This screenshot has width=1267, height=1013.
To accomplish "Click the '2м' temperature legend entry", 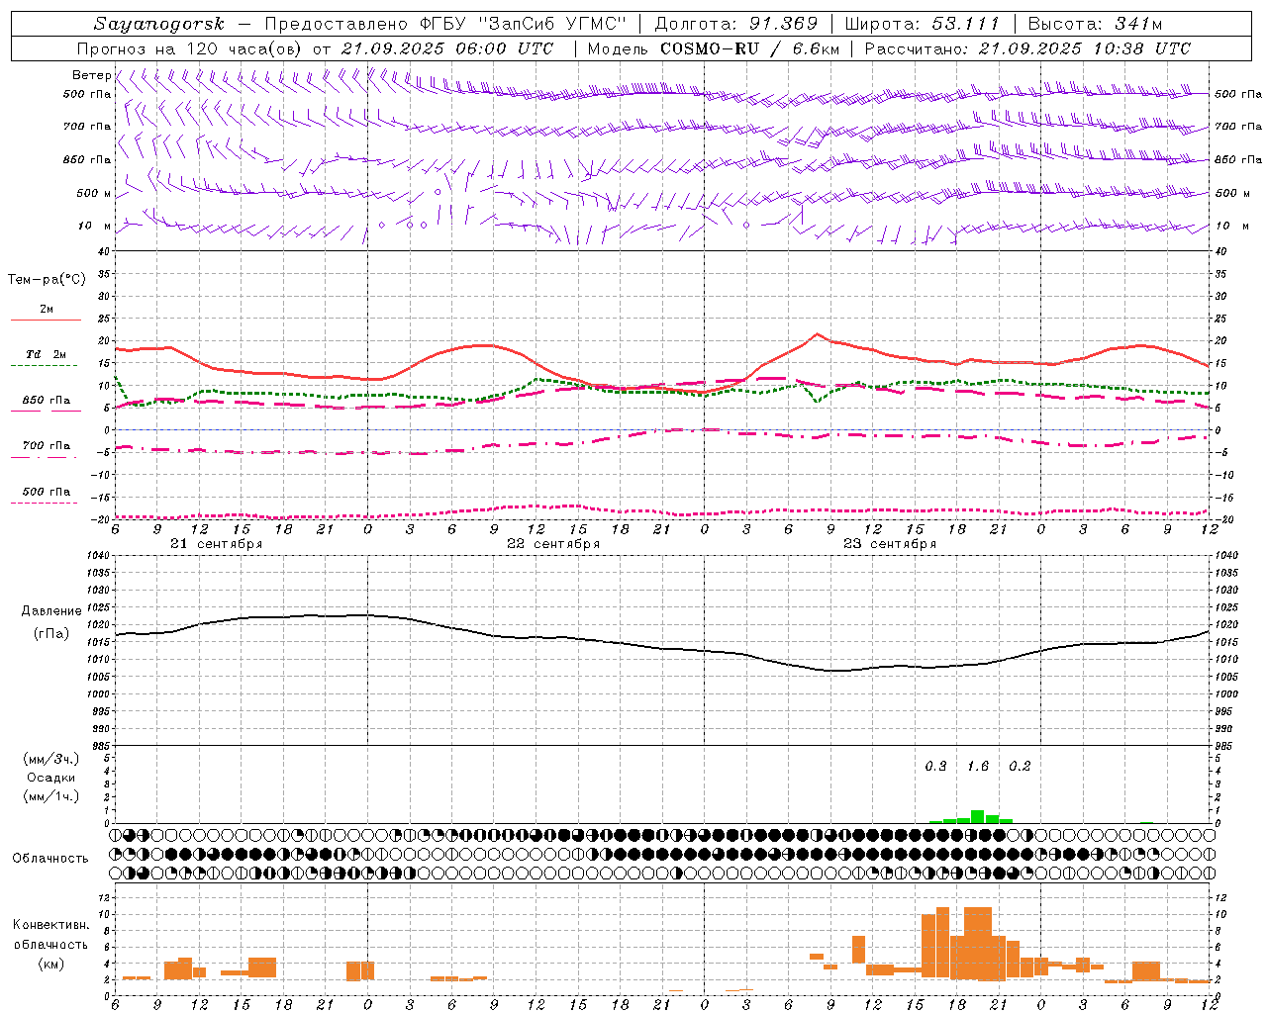I will (x=47, y=310).
